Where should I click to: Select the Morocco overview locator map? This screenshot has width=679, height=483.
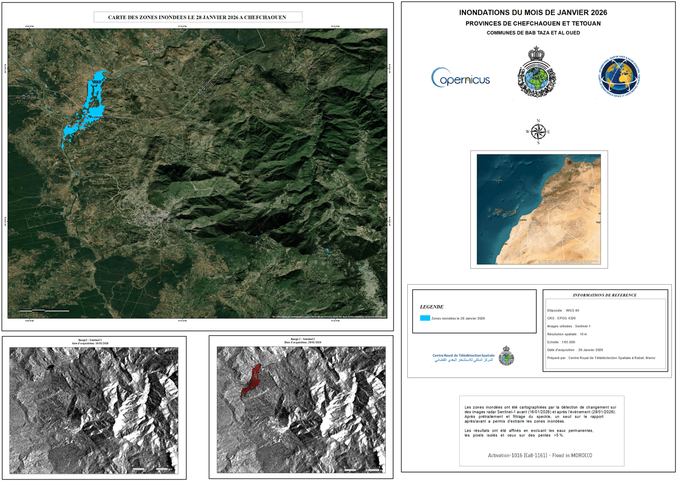click(x=538, y=209)
